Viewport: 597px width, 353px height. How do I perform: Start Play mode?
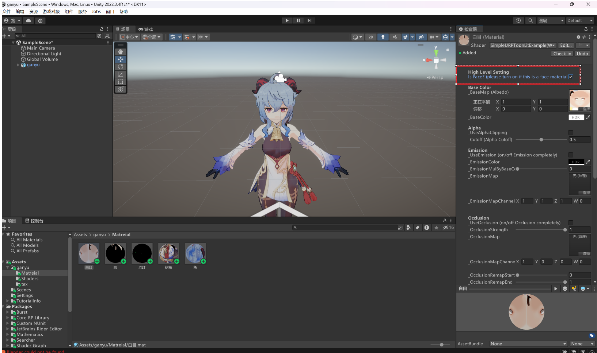coord(287,20)
